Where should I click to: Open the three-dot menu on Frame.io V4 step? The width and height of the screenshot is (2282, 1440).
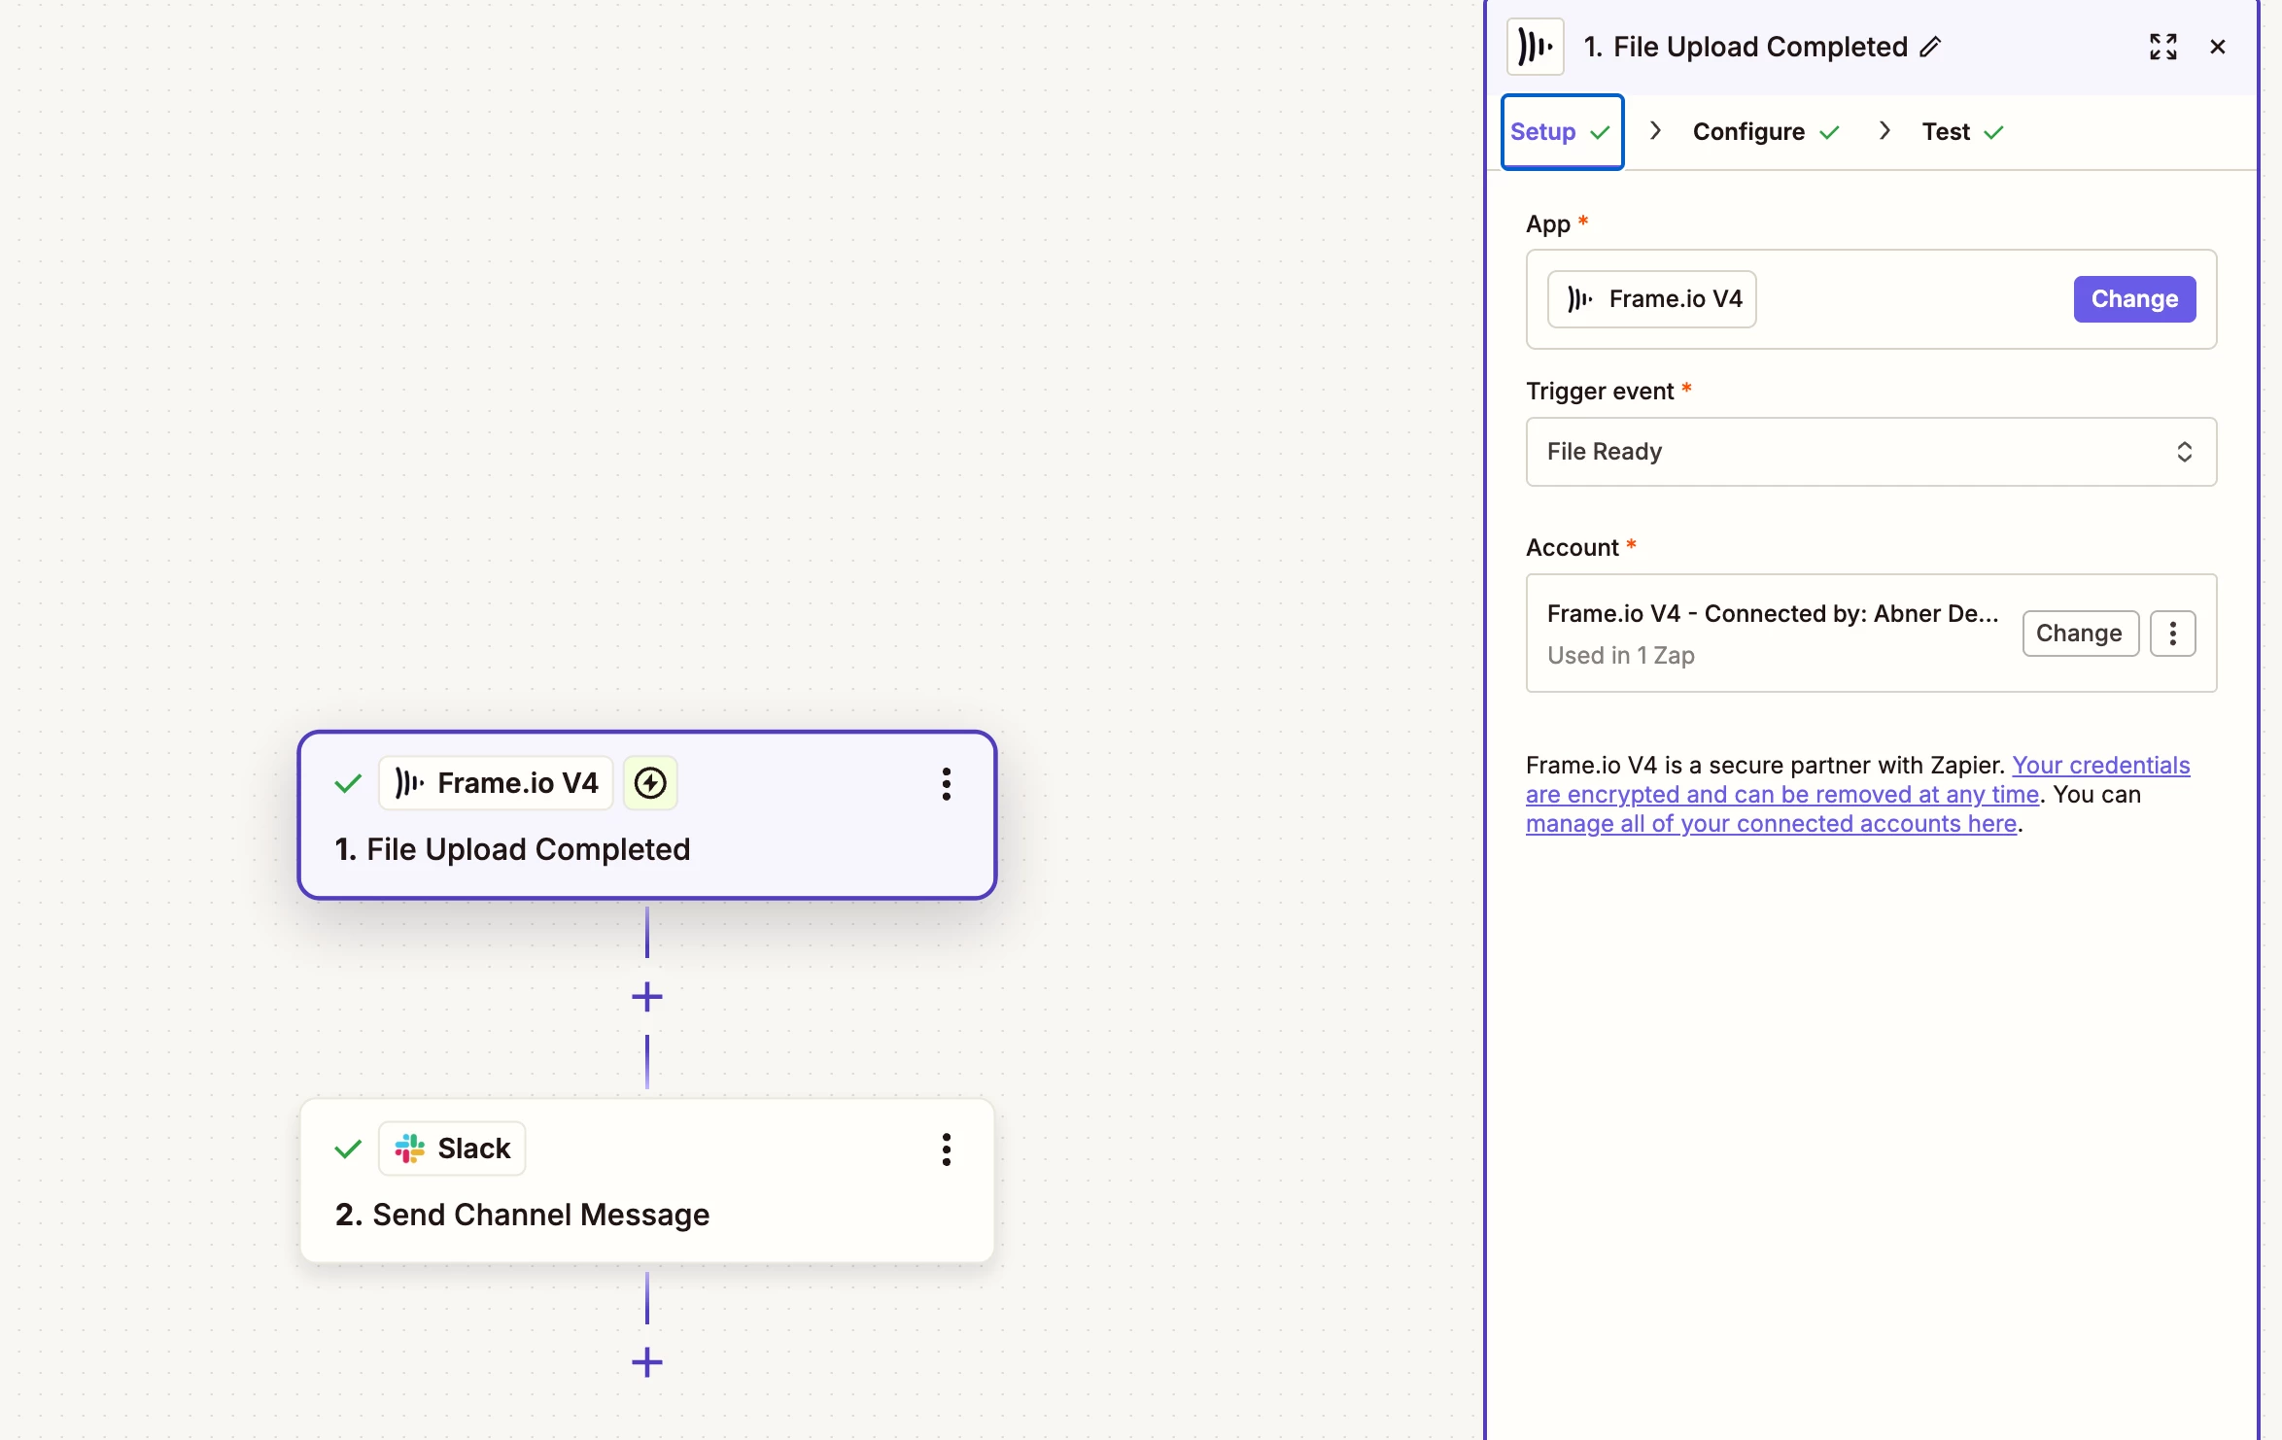(946, 783)
